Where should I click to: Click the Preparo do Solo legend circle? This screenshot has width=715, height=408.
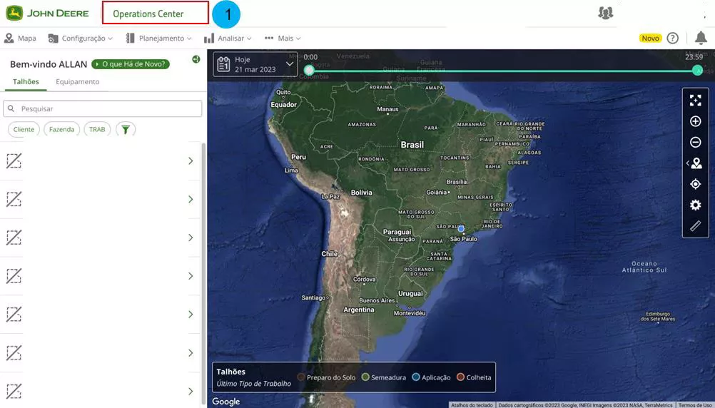pos(301,377)
